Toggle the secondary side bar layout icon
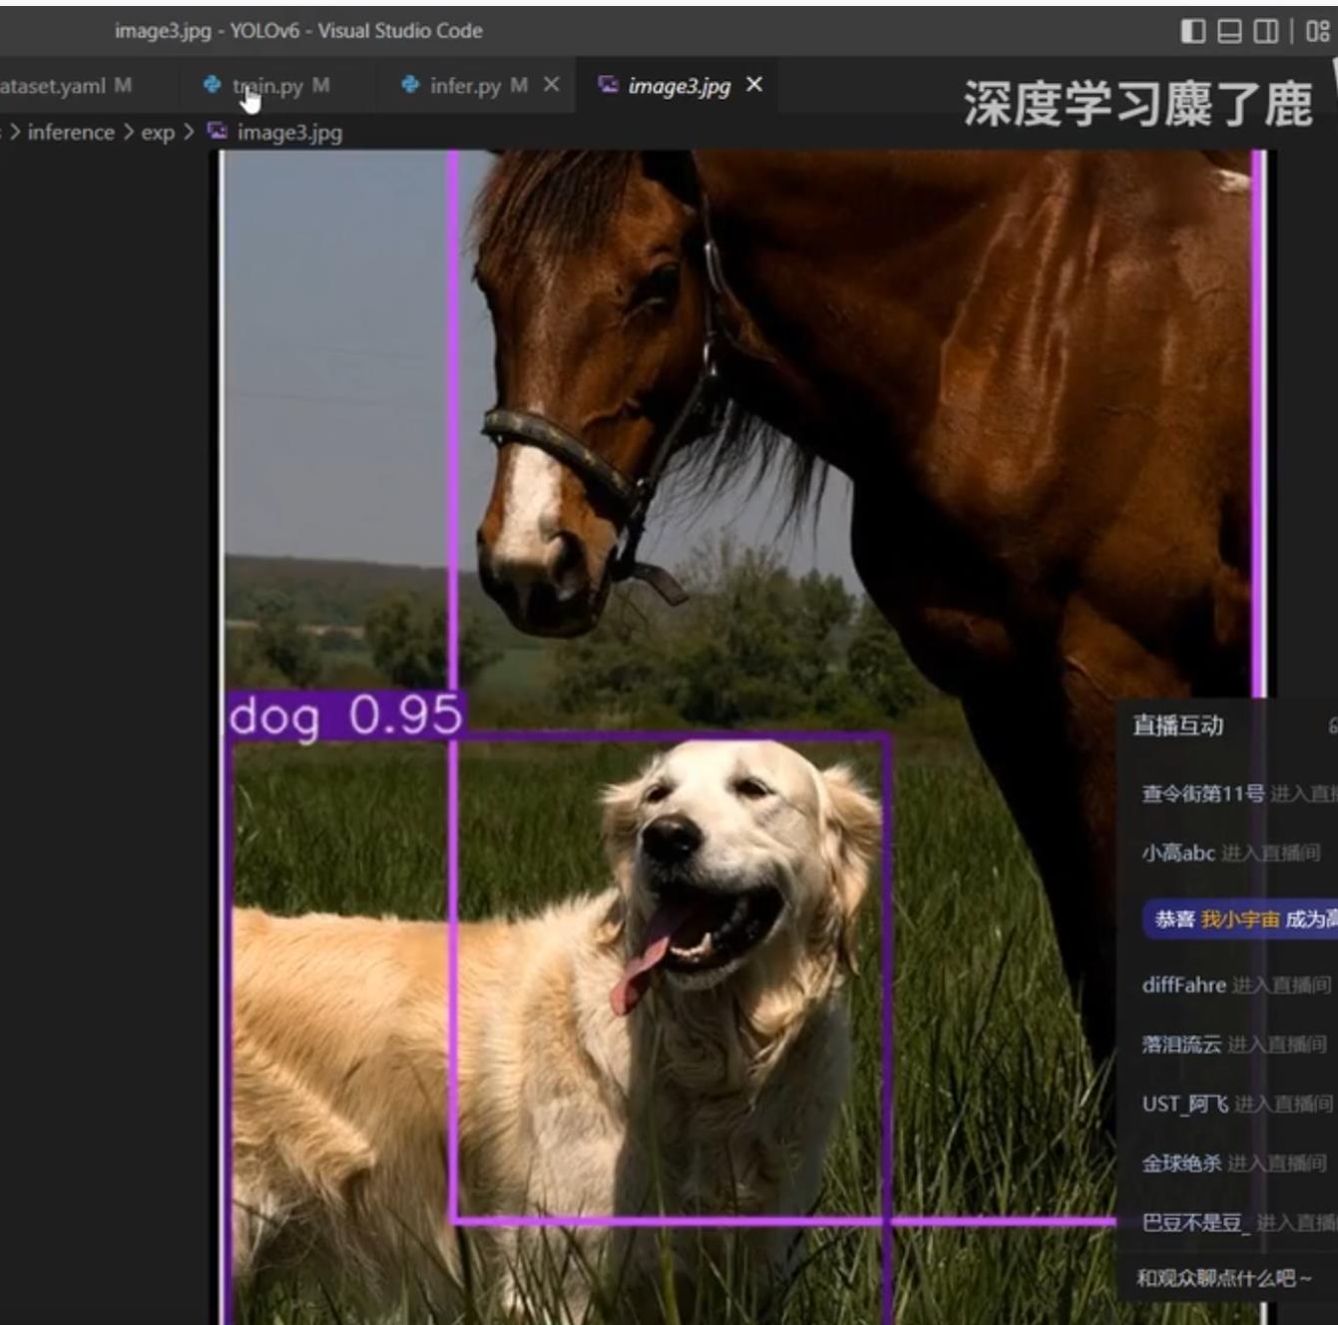Screen dimensions: 1338x1325 (x=1265, y=32)
